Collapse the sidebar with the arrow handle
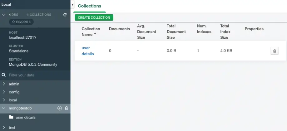287x131 pixels. [x=72, y=5]
